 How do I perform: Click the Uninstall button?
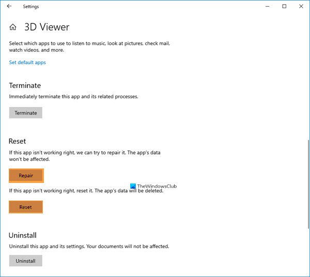[x=25, y=261]
